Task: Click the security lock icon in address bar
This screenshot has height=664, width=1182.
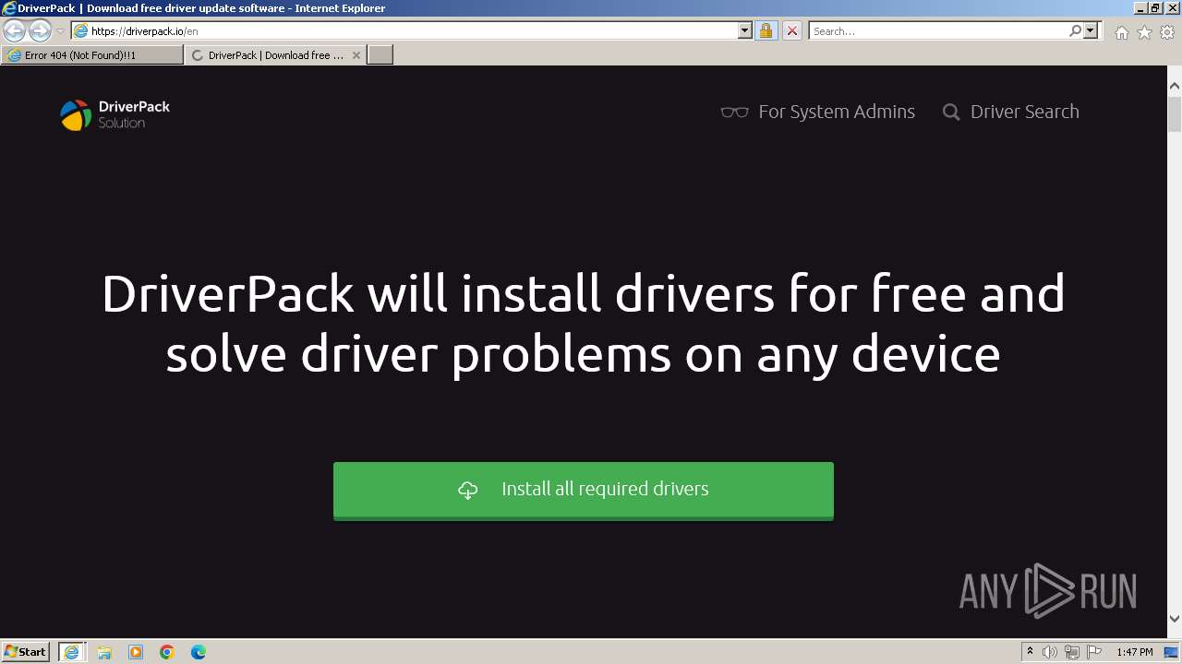Action: click(766, 30)
